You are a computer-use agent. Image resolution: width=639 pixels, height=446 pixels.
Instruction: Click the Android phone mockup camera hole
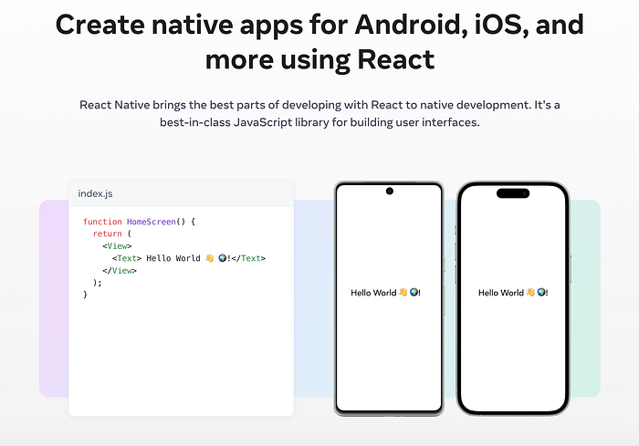tap(390, 191)
